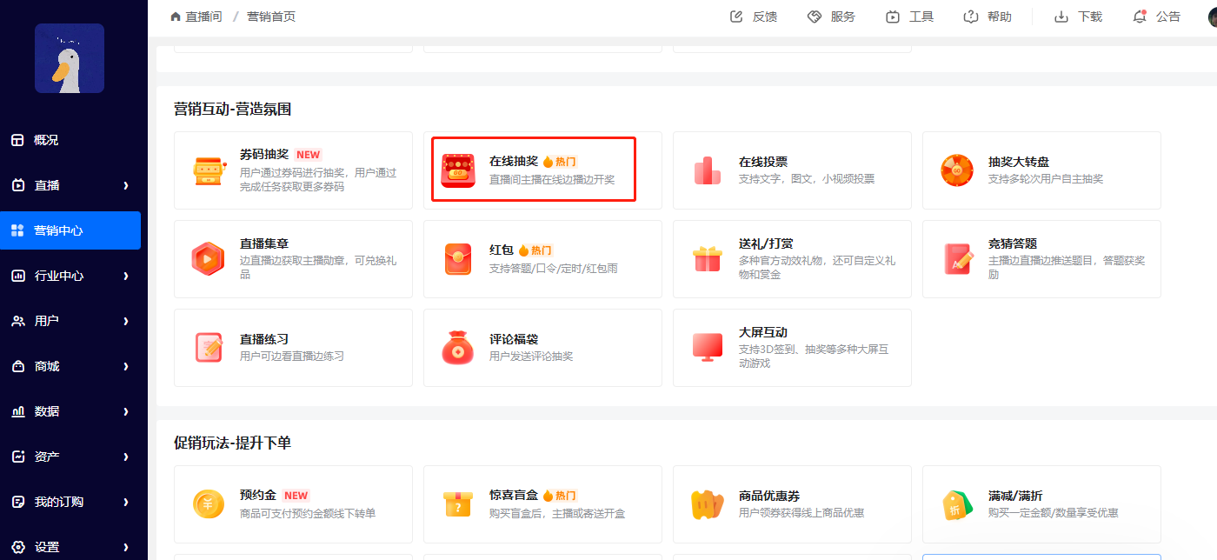Click the 红包 card title
The height and width of the screenshot is (560, 1217).
pos(502,250)
